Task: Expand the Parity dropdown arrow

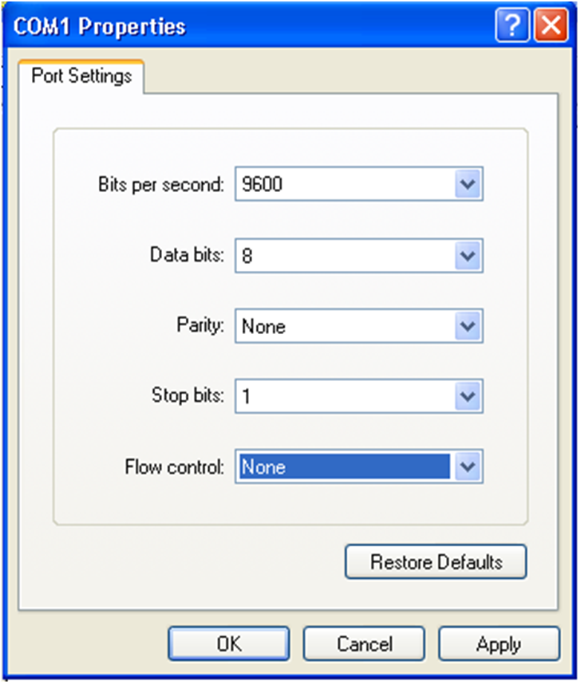Action: pos(467,326)
